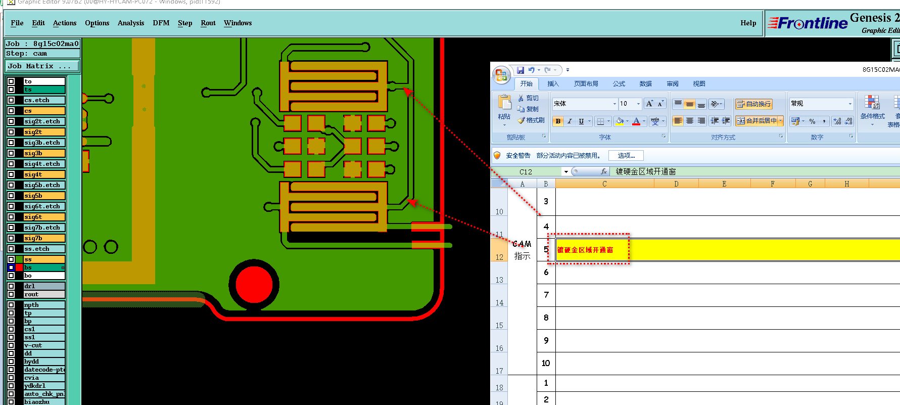Toggle checkbox for layer 'cs.etch'

(11, 100)
